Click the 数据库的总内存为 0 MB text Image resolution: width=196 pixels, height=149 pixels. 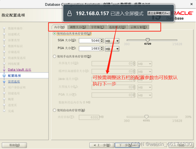pyautogui.click(x=74, y=102)
